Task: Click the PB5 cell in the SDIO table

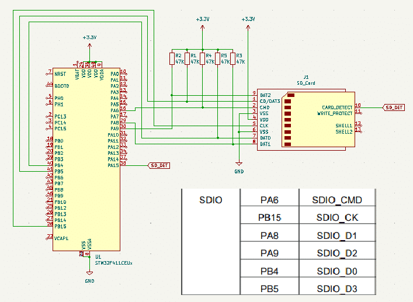Action: [269, 289]
